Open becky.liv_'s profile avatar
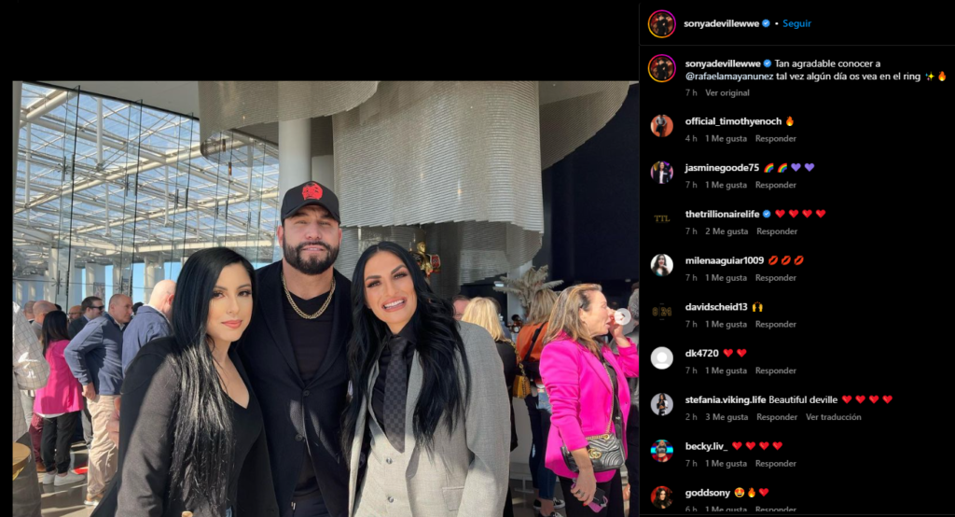 click(x=661, y=451)
